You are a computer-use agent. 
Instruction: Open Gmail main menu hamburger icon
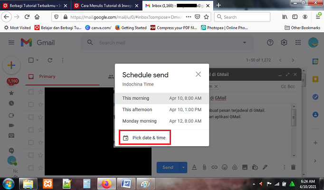pyautogui.click(x=11, y=43)
